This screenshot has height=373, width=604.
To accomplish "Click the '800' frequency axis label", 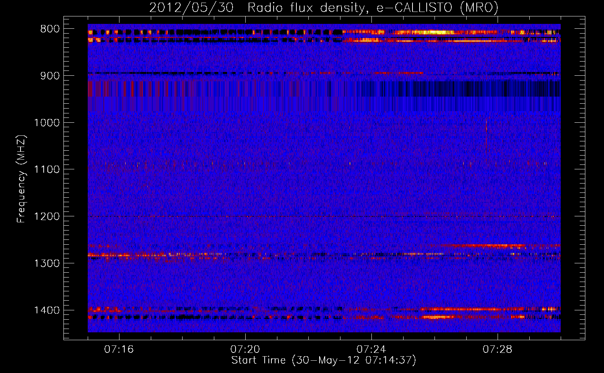I will click(x=50, y=29).
